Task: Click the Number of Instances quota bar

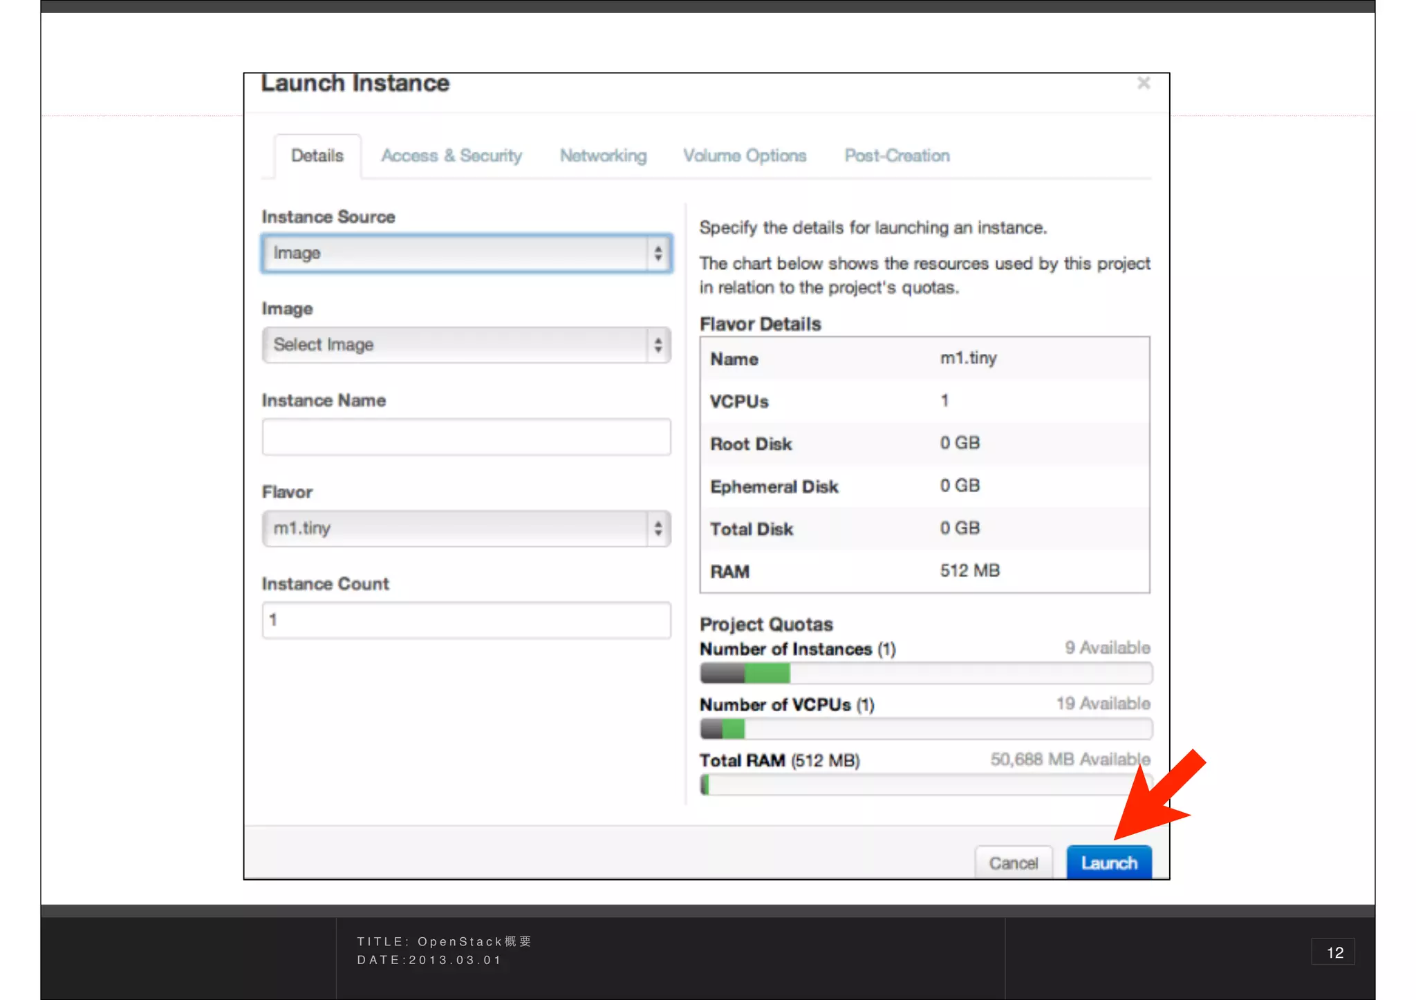Action: tap(926, 672)
